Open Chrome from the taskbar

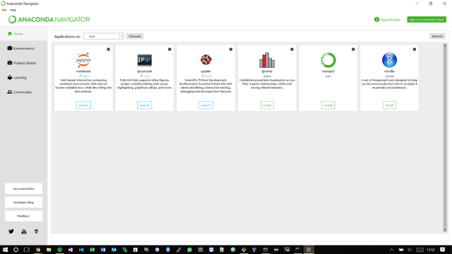coord(37,250)
